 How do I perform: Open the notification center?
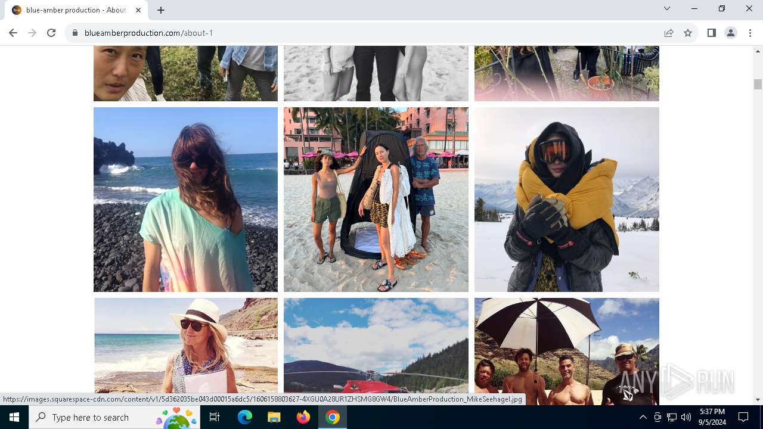(x=743, y=417)
